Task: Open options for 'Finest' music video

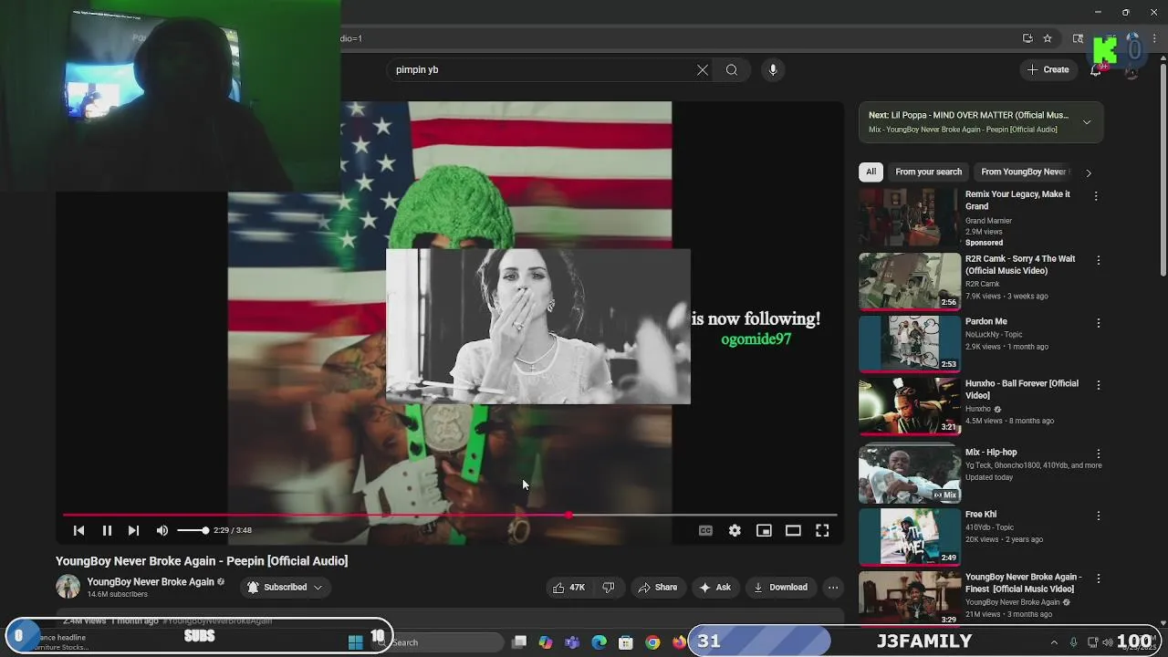Action: coord(1098,579)
